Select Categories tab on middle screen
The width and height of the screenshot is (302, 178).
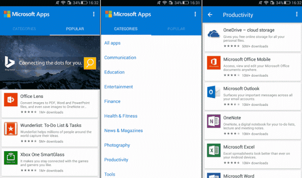pyautogui.click(x=126, y=29)
